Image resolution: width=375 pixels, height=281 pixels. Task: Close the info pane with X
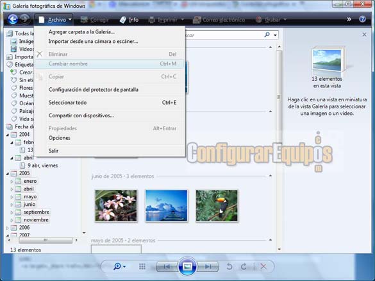click(x=364, y=35)
